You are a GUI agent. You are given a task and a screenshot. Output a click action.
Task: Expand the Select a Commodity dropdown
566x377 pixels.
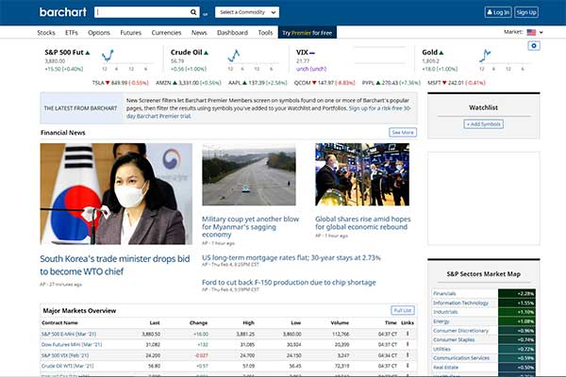click(x=247, y=12)
